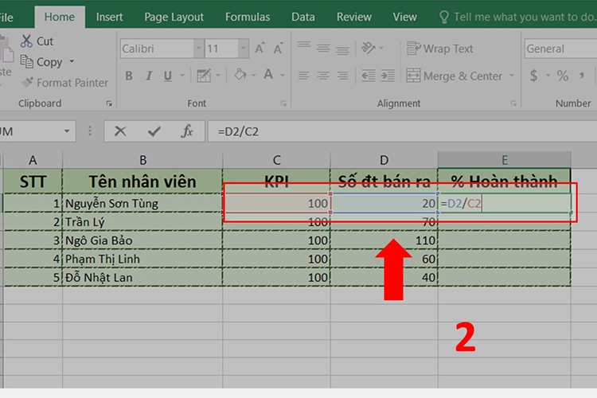Center text horizontally
The width and height of the screenshot is (597, 398).
pos(323,76)
